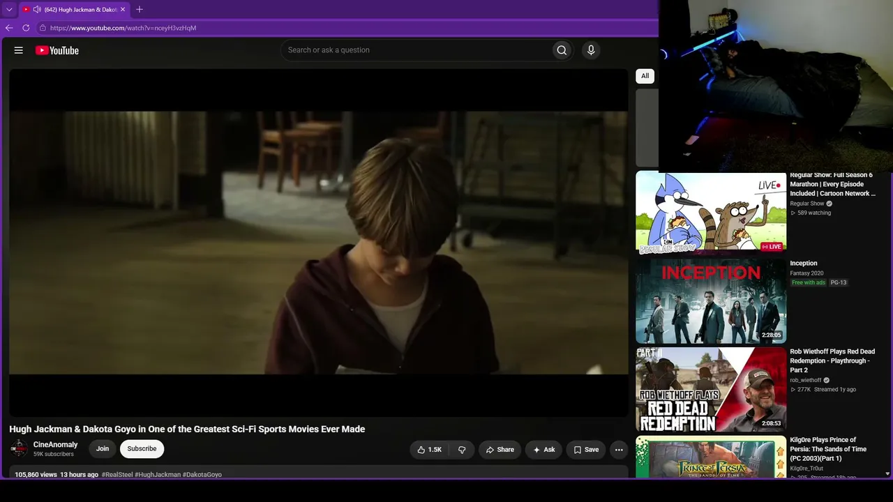Click the video player to pause
Image resolution: width=893 pixels, height=502 pixels.
319,243
